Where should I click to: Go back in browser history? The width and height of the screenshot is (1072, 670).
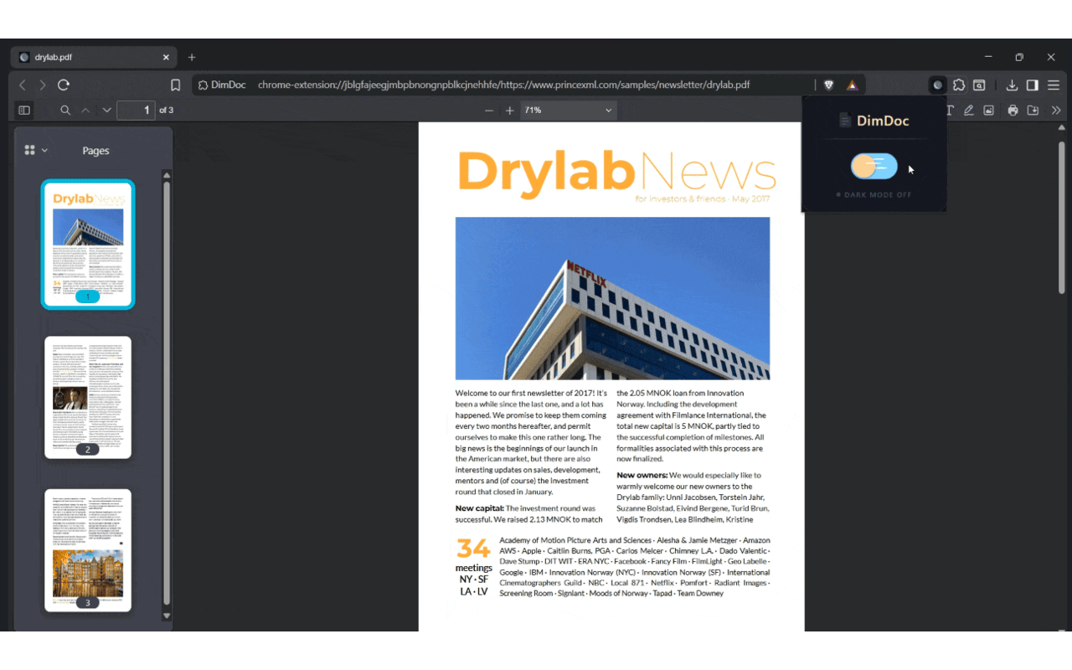[x=23, y=85]
